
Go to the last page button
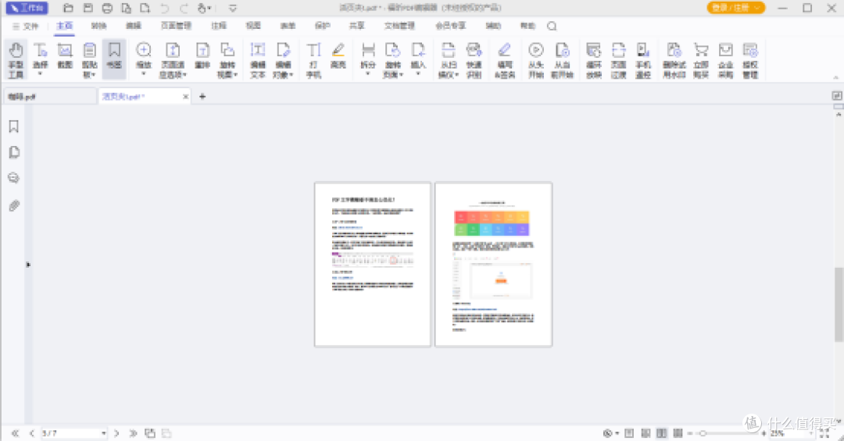[x=133, y=433]
